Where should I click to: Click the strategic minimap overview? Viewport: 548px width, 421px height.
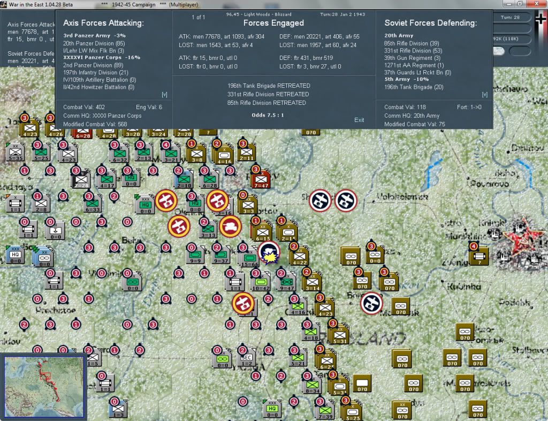[44, 386]
